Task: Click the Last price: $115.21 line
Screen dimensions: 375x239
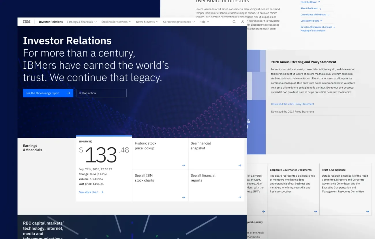Action: tap(91, 184)
